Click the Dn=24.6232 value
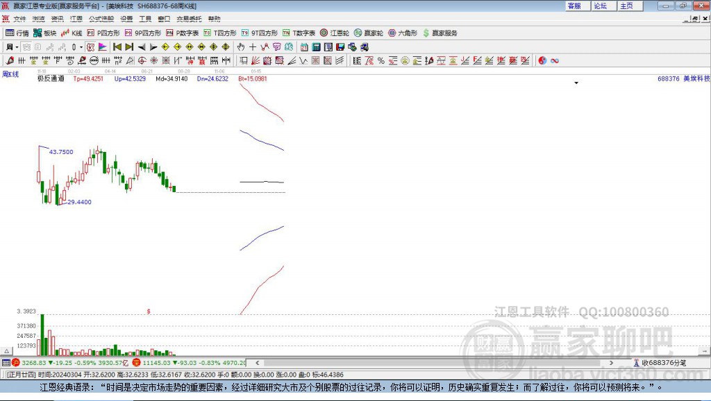 212,78
